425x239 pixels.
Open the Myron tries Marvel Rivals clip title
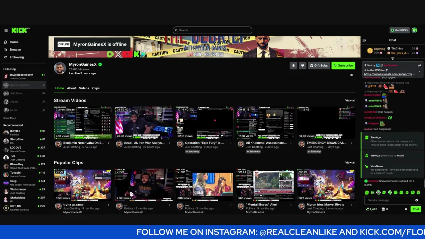325,205
